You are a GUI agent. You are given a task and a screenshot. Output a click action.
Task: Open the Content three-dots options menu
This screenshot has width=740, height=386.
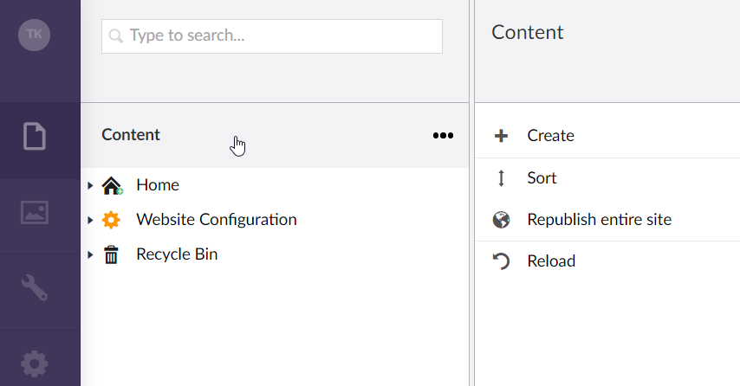pyautogui.click(x=443, y=136)
